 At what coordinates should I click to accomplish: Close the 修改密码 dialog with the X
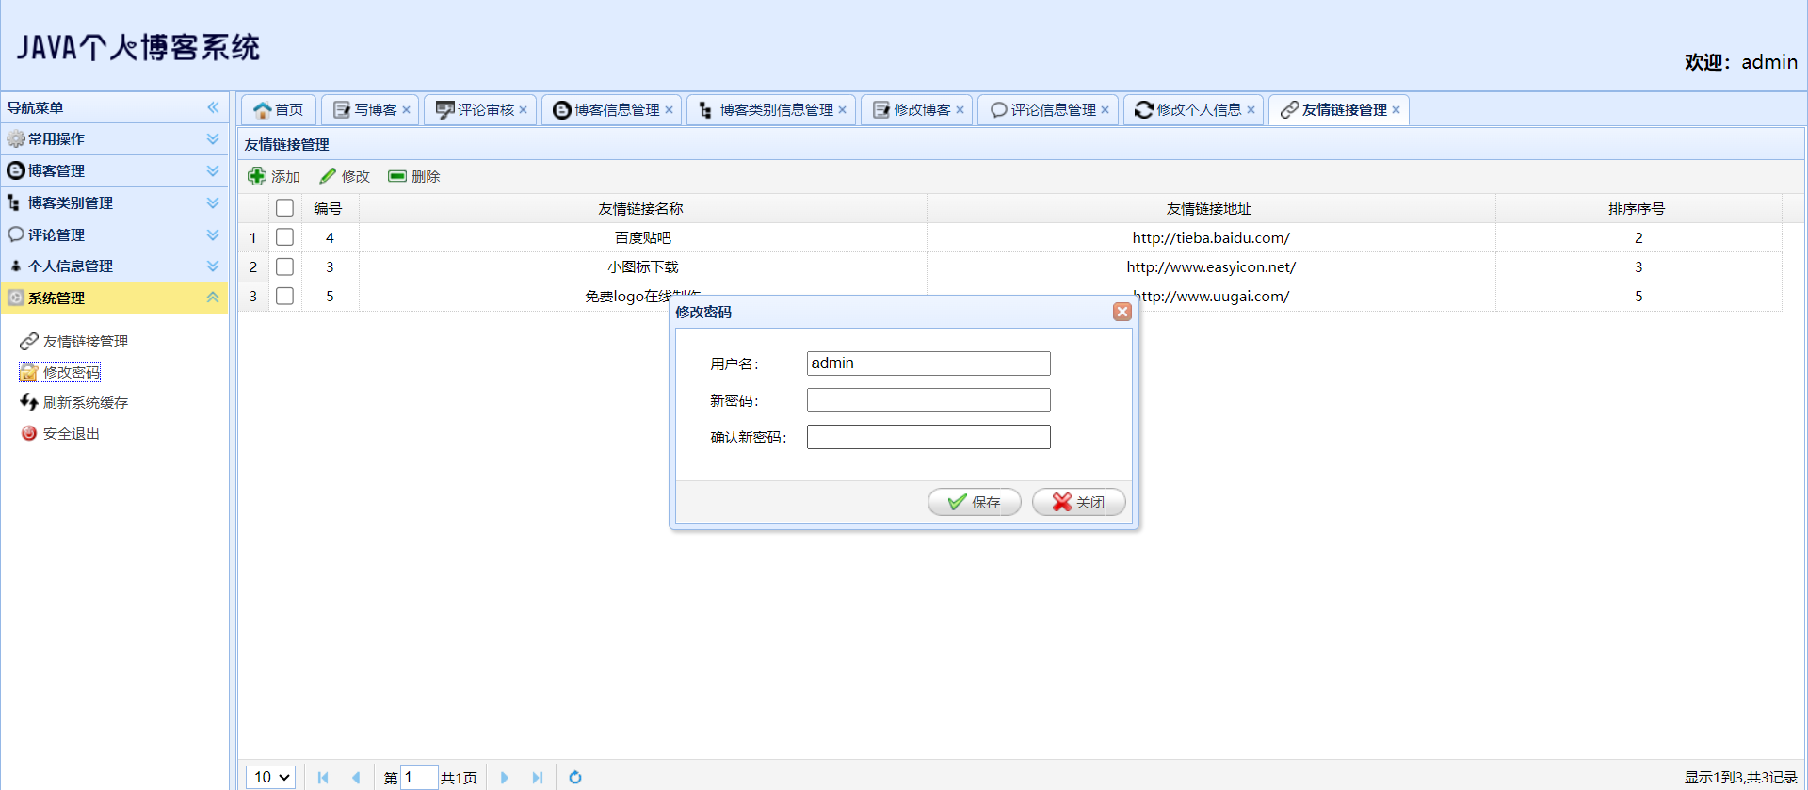(1122, 312)
